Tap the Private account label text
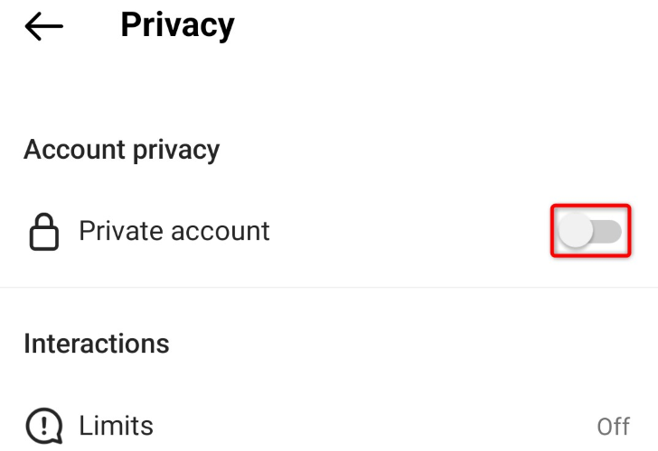 point(174,231)
